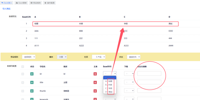200x100 pixels.
Task: Open the 预设规则 选择规则 dropdown
Action: (29, 57)
